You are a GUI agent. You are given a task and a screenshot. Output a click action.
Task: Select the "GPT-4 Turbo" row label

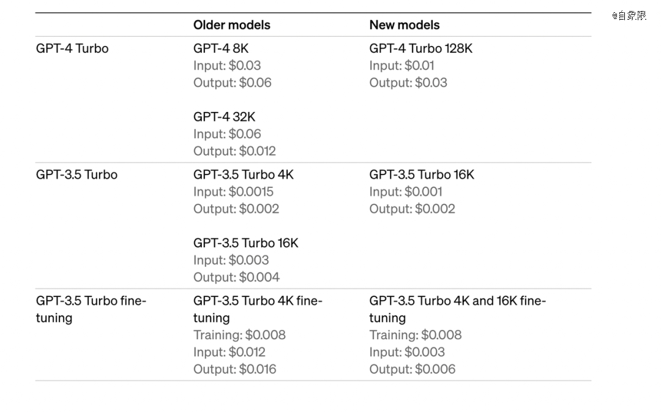[x=72, y=48]
